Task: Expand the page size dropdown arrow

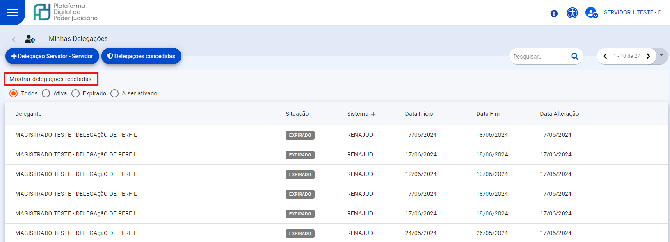Action: click(661, 55)
